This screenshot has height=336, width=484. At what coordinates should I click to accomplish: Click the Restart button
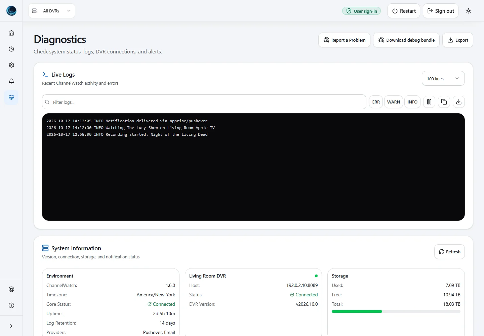(x=404, y=11)
